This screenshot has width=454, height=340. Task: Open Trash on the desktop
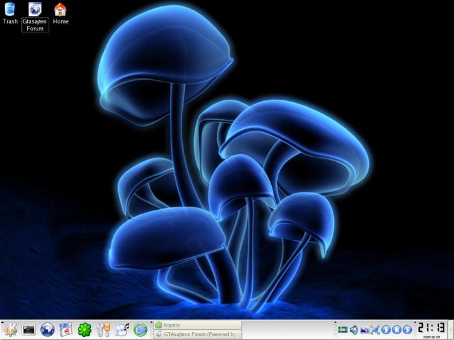point(10,13)
